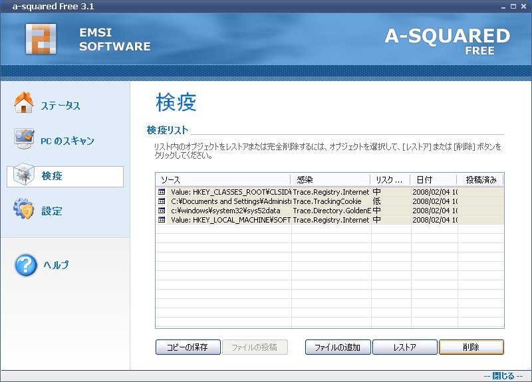Sort by the 感染 column header
532x382 pixels.
click(x=331, y=179)
